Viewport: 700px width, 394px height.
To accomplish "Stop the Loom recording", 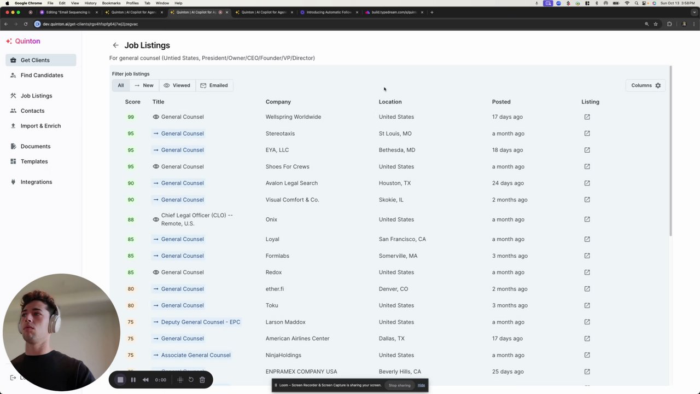I will click(x=120, y=380).
